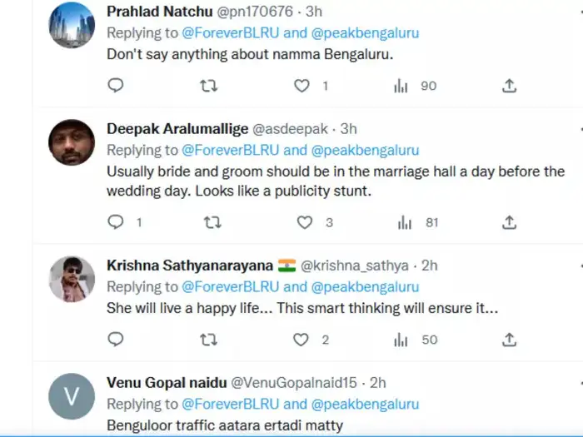The image size is (583, 437).
Task: Reply to Deepak Aralumallige's tweet
Action: coord(116,222)
